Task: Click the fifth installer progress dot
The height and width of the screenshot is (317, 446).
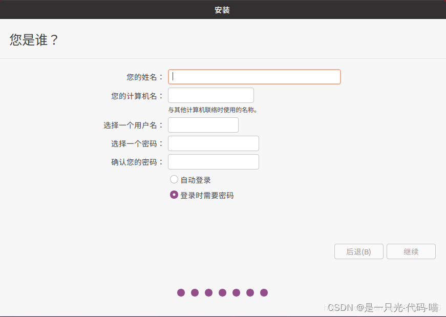Action: [x=236, y=293]
